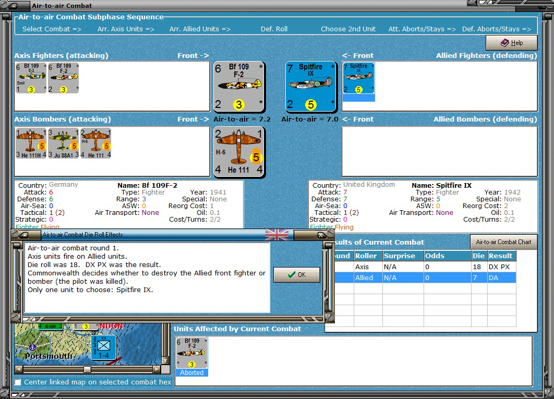Click the map horizontal scrollbar thumb
The image size is (554, 399).
point(87,369)
